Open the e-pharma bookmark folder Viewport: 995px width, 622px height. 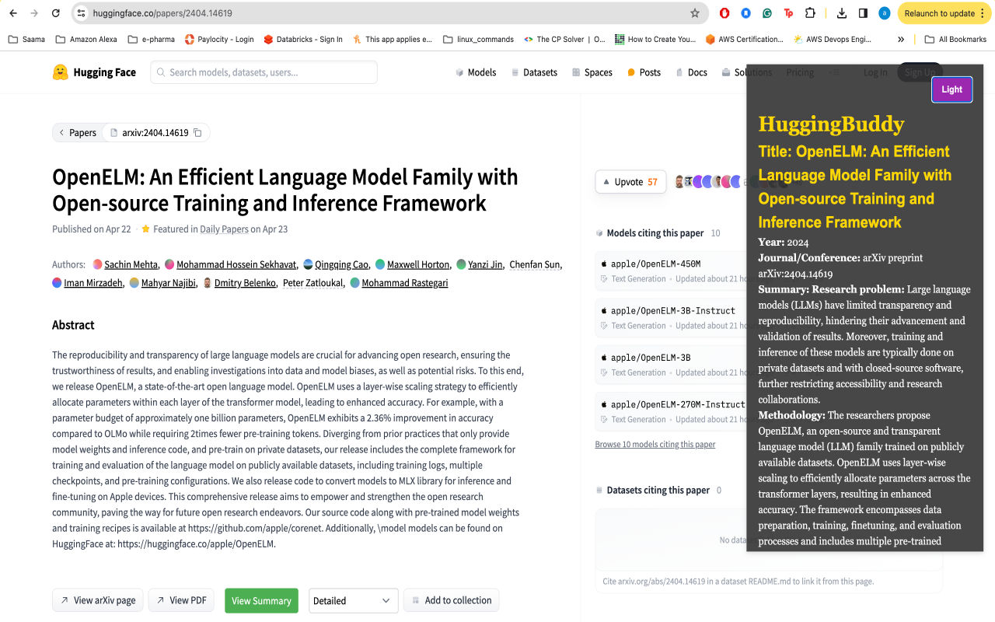click(151, 39)
